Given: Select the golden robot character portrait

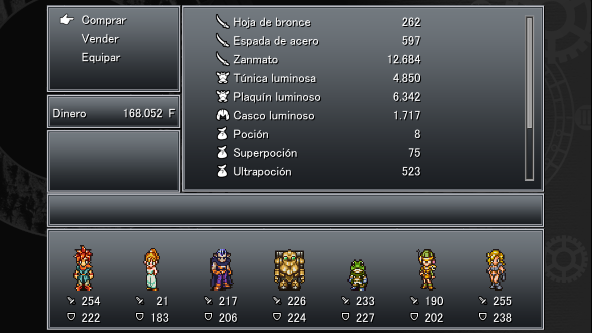Looking at the screenshot, I should point(289,270).
